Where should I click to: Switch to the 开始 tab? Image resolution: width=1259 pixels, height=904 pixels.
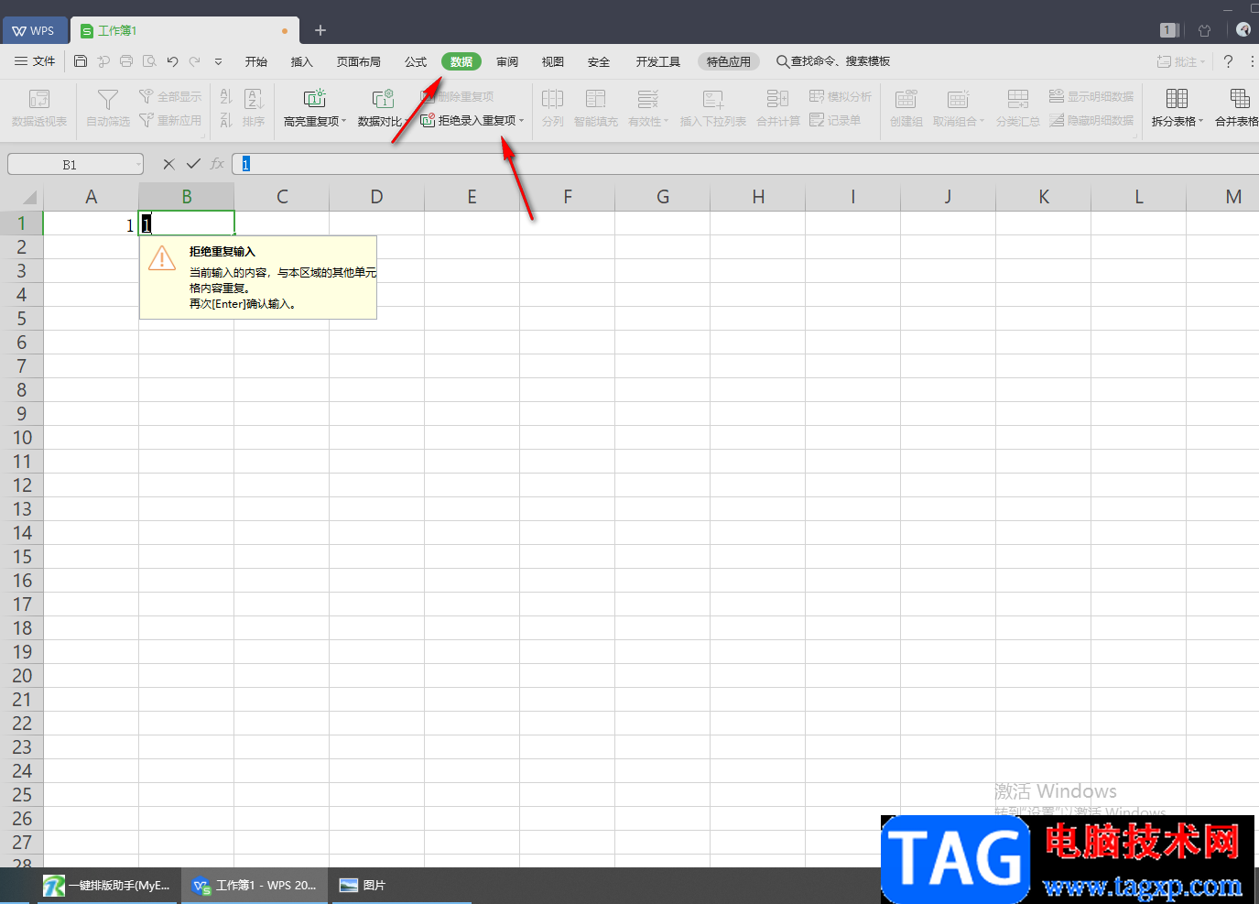[x=256, y=61]
